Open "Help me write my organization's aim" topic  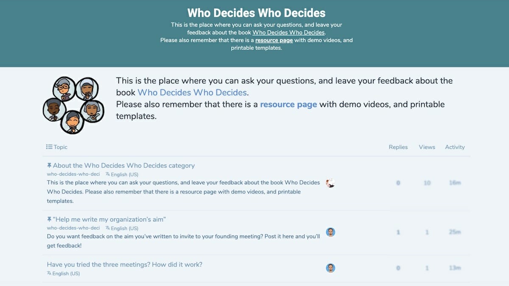[x=109, y=220]
